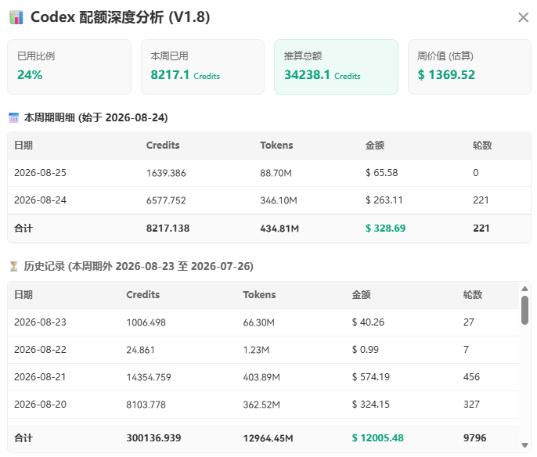537x457 pixels.
Task: Click the $ 324.15 amount
Action: coord(371,405)
